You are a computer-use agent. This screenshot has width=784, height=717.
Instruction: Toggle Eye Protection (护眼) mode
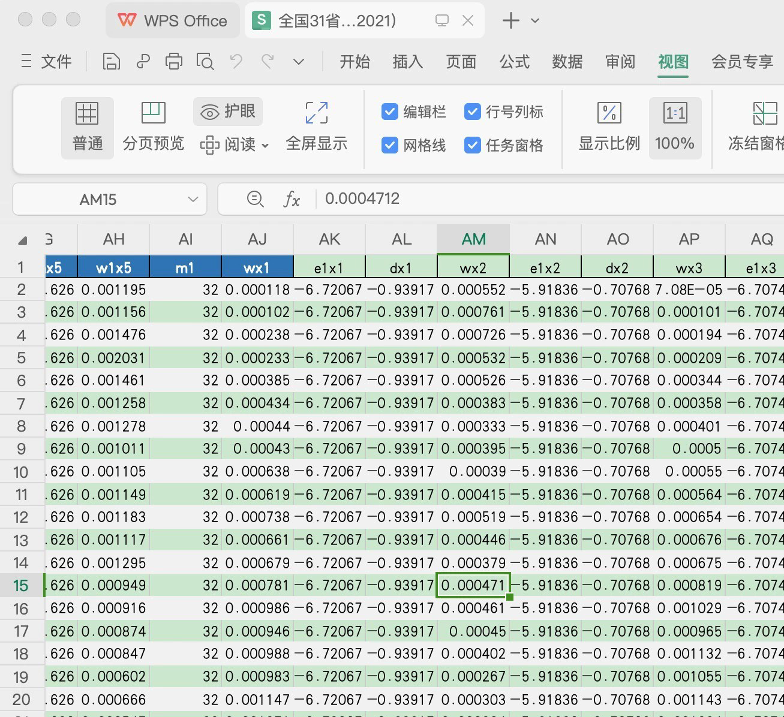click(x=228, y=112)
